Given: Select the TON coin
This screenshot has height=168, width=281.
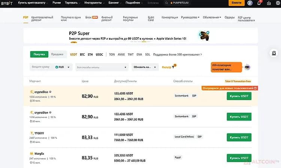Looking at the screenshot, I should click(112, 55).
